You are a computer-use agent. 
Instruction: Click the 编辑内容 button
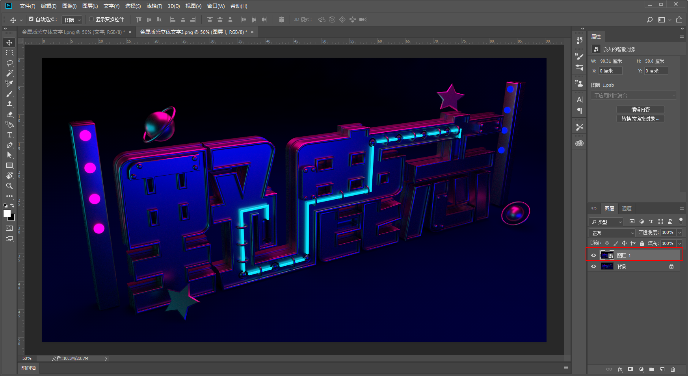coord(640,109)
